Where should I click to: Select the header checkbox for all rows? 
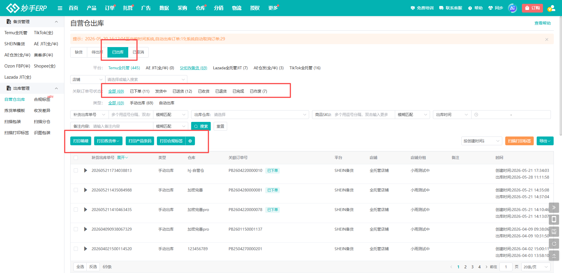point(76,158)
